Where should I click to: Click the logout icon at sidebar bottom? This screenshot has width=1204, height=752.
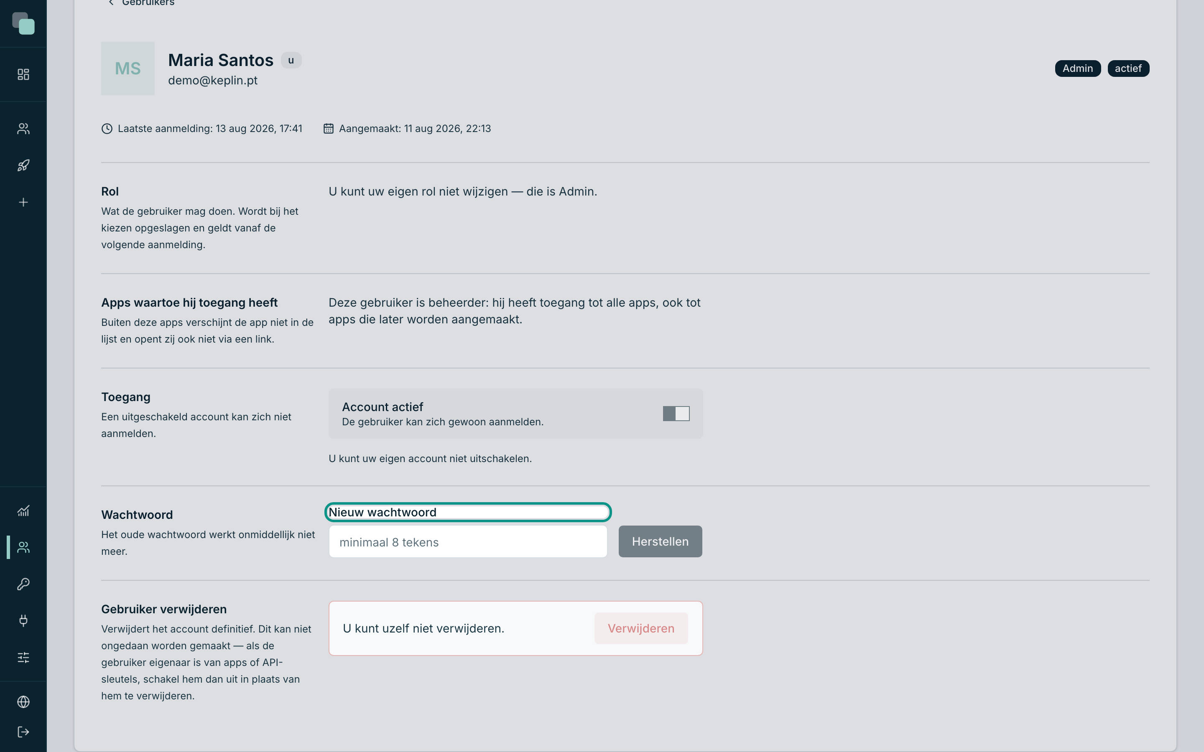pos(23,732)
